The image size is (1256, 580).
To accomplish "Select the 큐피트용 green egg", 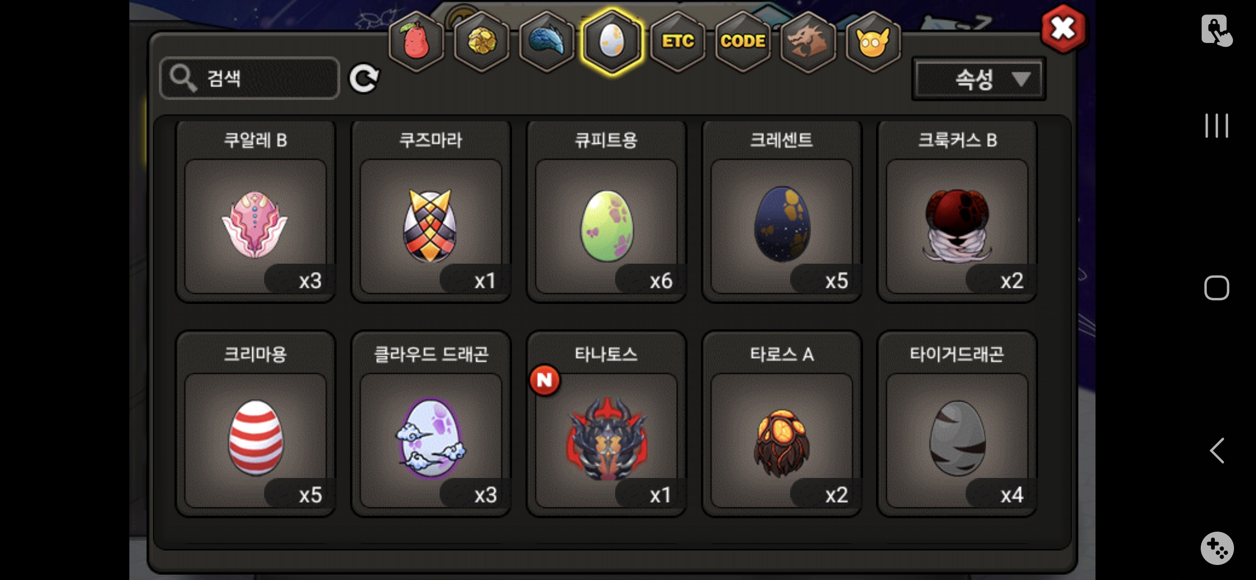I will tap(607, 211).
